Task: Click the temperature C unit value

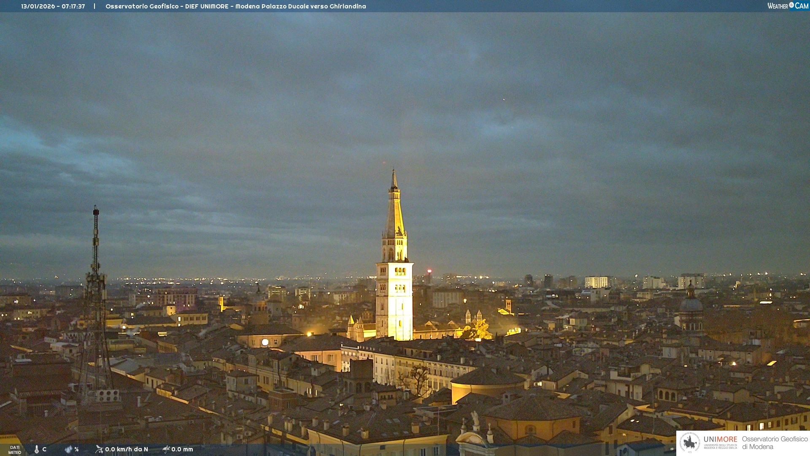Action: [44, 449]
